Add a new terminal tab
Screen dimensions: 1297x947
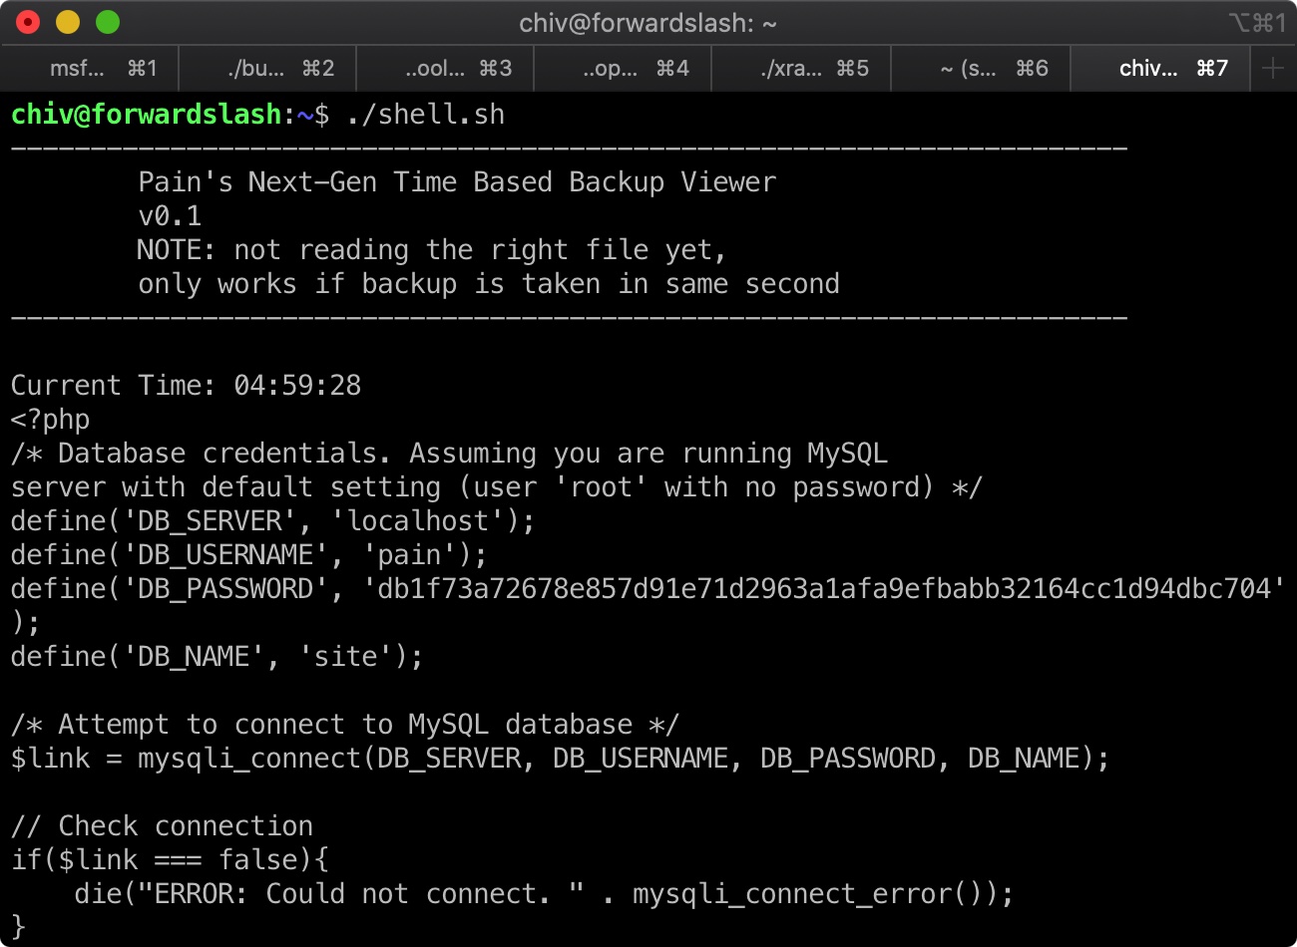coord(1273,68)
